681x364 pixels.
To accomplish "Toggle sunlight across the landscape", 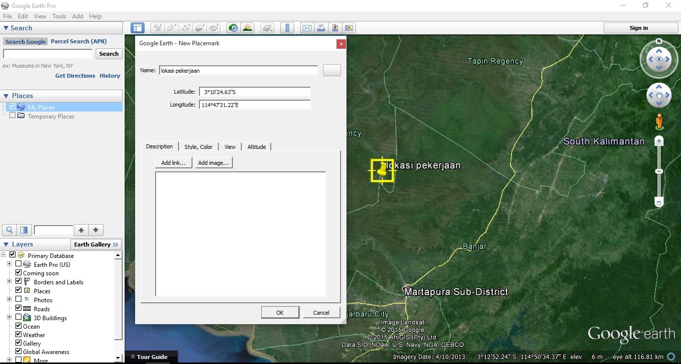I will 247,28.
